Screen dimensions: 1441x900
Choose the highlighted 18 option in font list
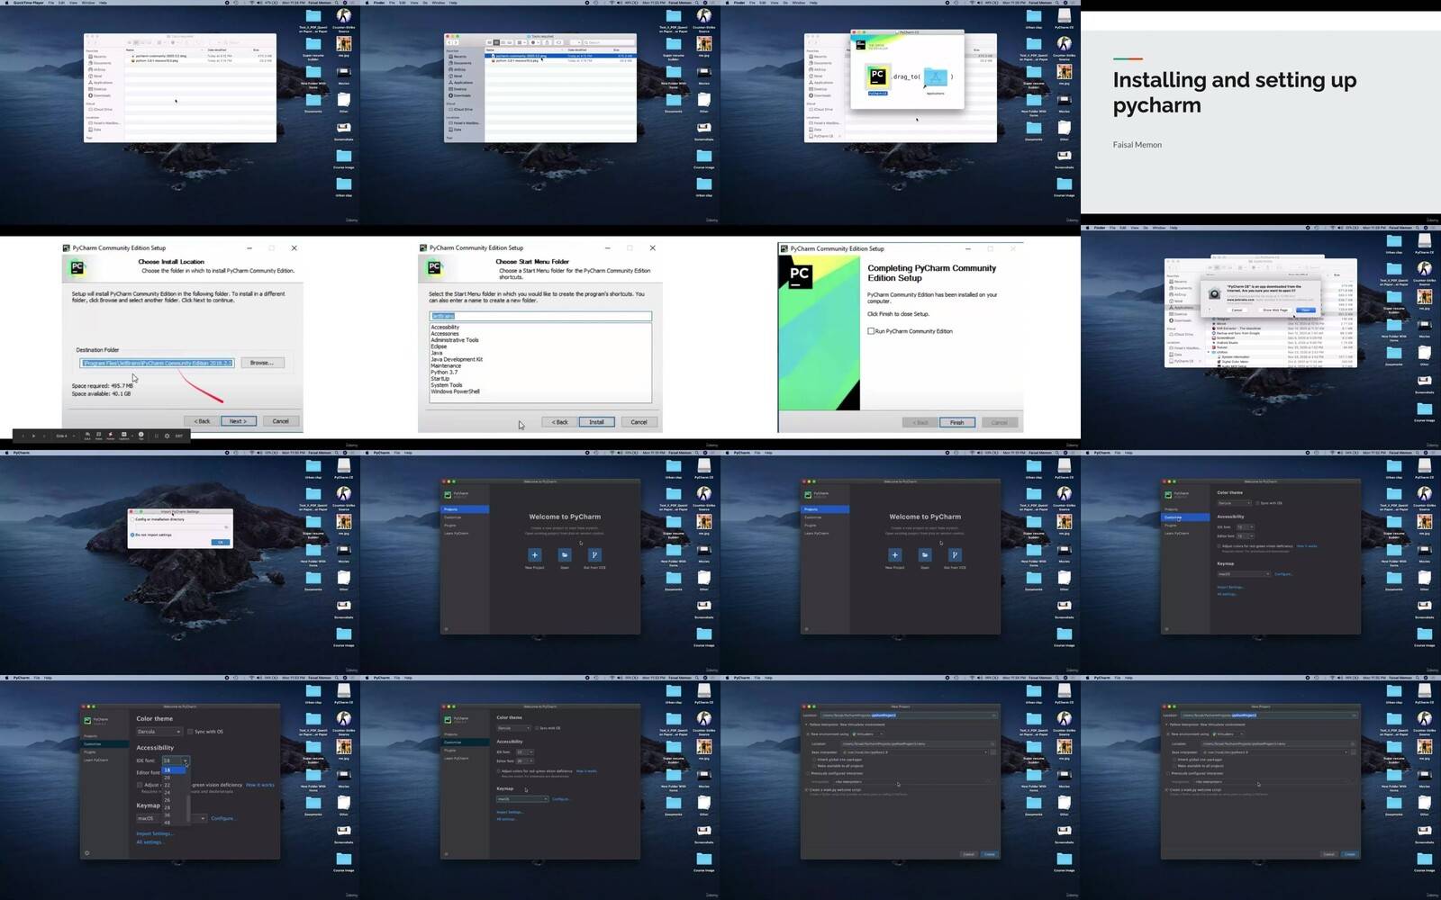pos(174,770)
